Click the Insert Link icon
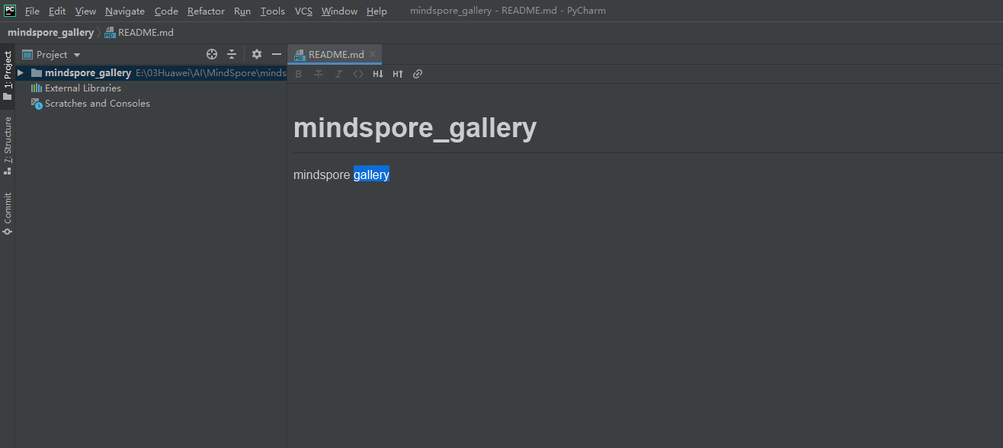The image size is (1003, 448). (418, 74)
